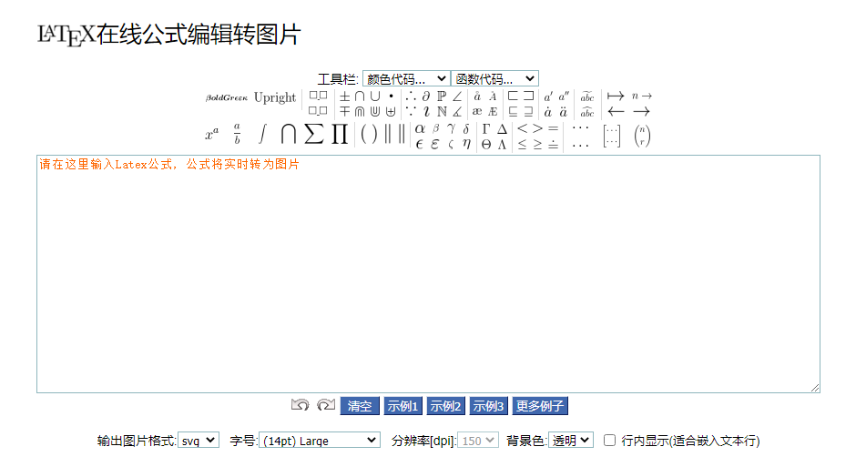Insert the square subset symbol
The height and width of the screenshot is (467, 856).
[514, 96]
